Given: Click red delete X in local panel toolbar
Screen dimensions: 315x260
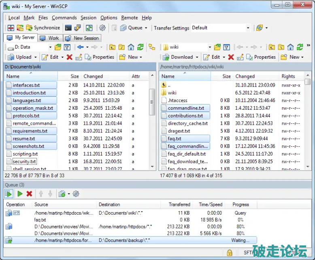Looking at the screenshot, I should (x=69, y=57).
